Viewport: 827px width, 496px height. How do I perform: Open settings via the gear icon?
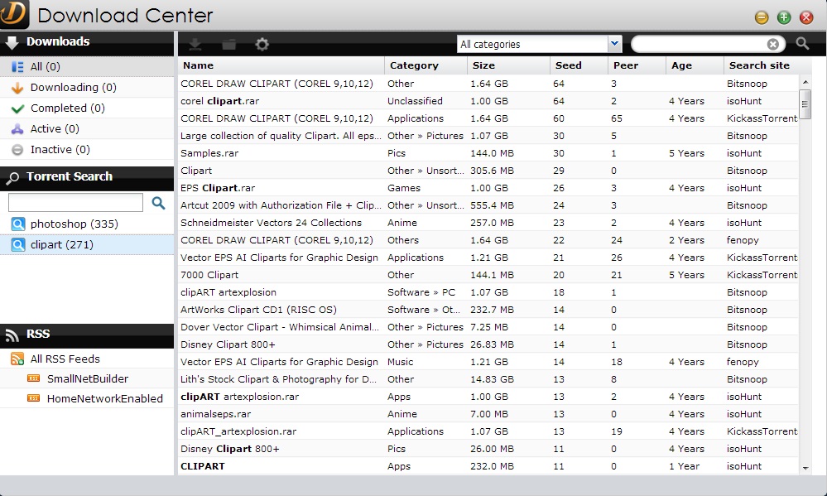click(x=262, y=45)
